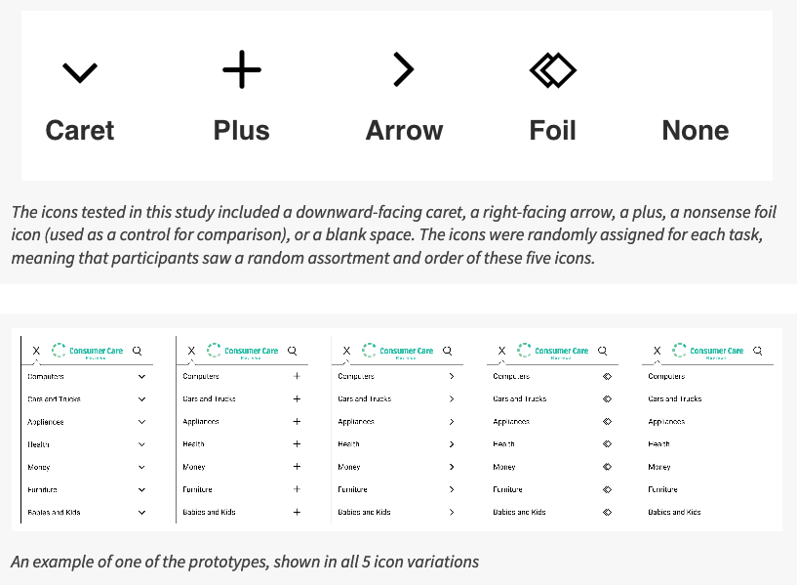Click the search icon in the plus prototype

[x=292, y=351]
